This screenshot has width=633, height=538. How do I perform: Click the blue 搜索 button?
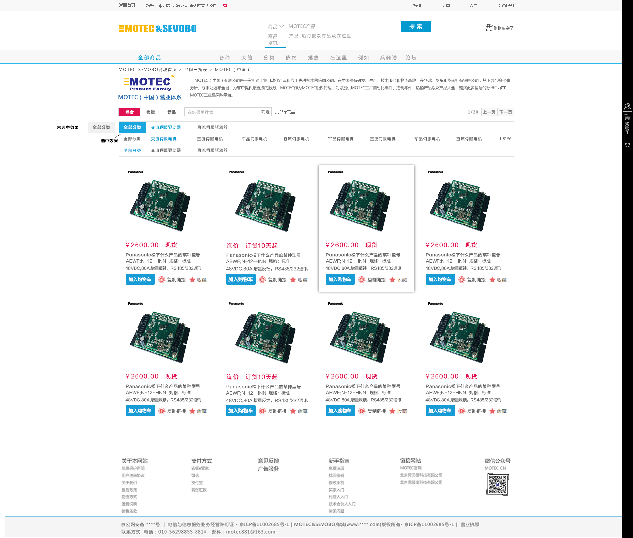pos(416,26)
